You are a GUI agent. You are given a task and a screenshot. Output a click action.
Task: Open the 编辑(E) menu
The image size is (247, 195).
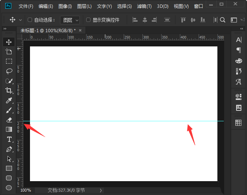[x=46, y=6]
